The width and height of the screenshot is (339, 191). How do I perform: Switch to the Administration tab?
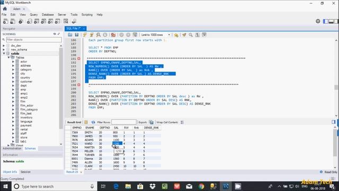[x=12, y=149]
